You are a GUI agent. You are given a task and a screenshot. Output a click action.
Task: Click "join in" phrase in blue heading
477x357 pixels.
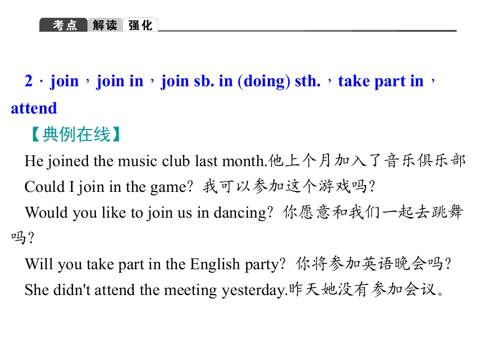(x=120, y=81)
